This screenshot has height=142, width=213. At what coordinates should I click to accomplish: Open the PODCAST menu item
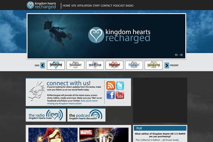pyautogui.click(x=119, y=6)
